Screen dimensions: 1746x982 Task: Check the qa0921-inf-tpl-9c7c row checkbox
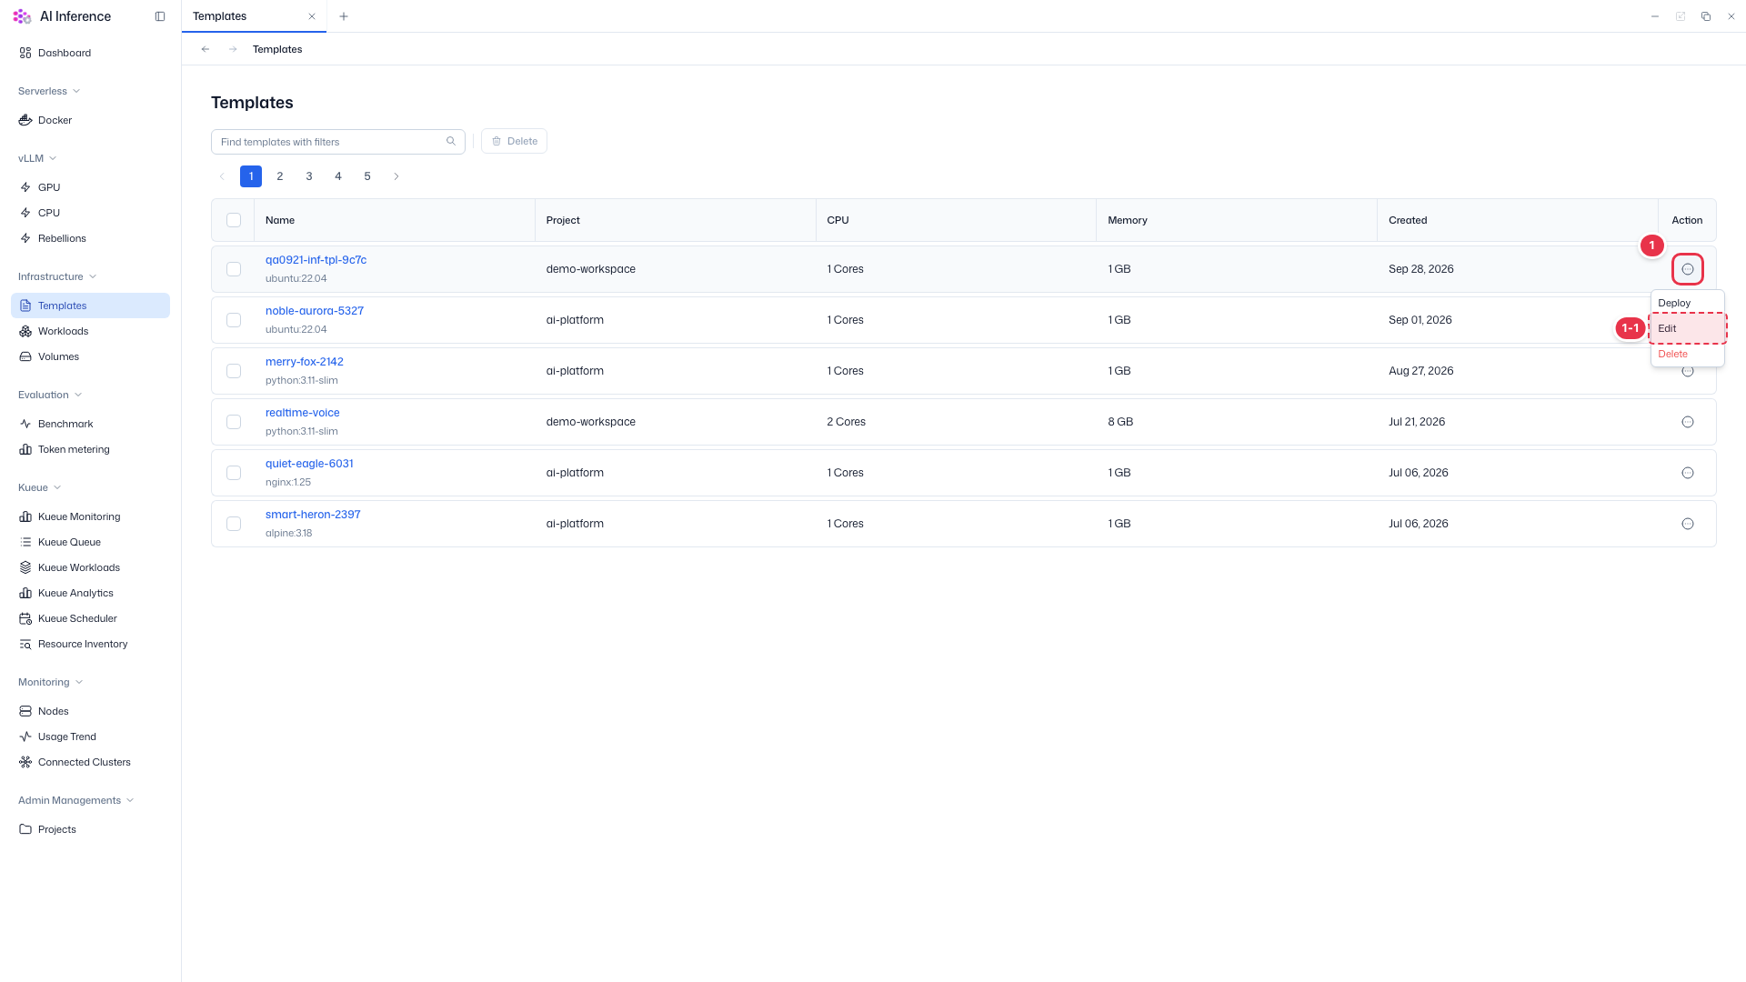point(234,269)
